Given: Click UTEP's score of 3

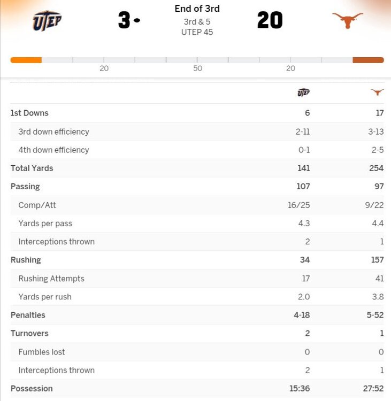Looking at the screenshot, I should [x=124, y=21].
